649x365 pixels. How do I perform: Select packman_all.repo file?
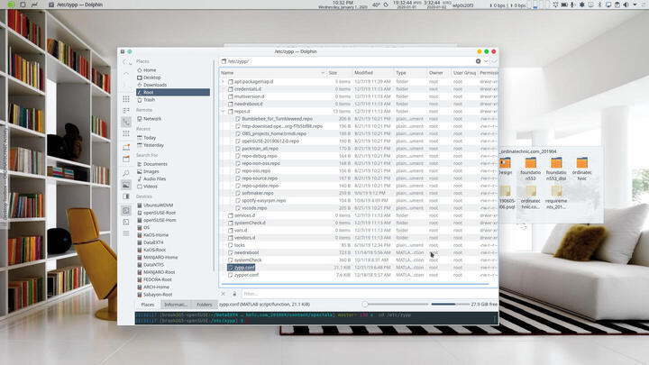pos(260,149)
